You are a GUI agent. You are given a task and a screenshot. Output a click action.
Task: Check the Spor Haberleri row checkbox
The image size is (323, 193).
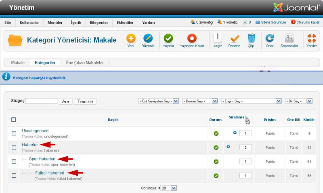pyautogui.click(x=14, y=161)
